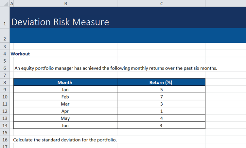
Task: Select the Calculate standard deviation instruction cell
Action: coord(65,140)
